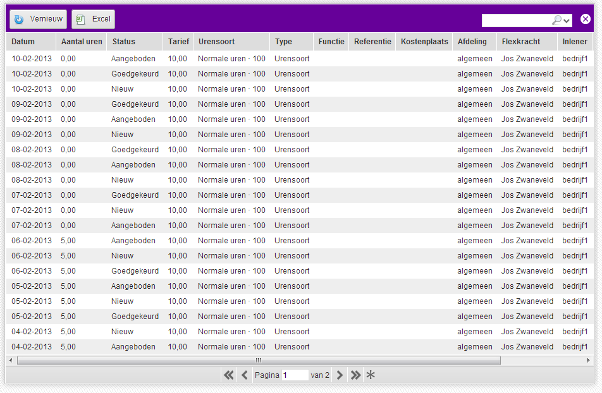Click the asterisk show-all icon

tap(371, 375)
